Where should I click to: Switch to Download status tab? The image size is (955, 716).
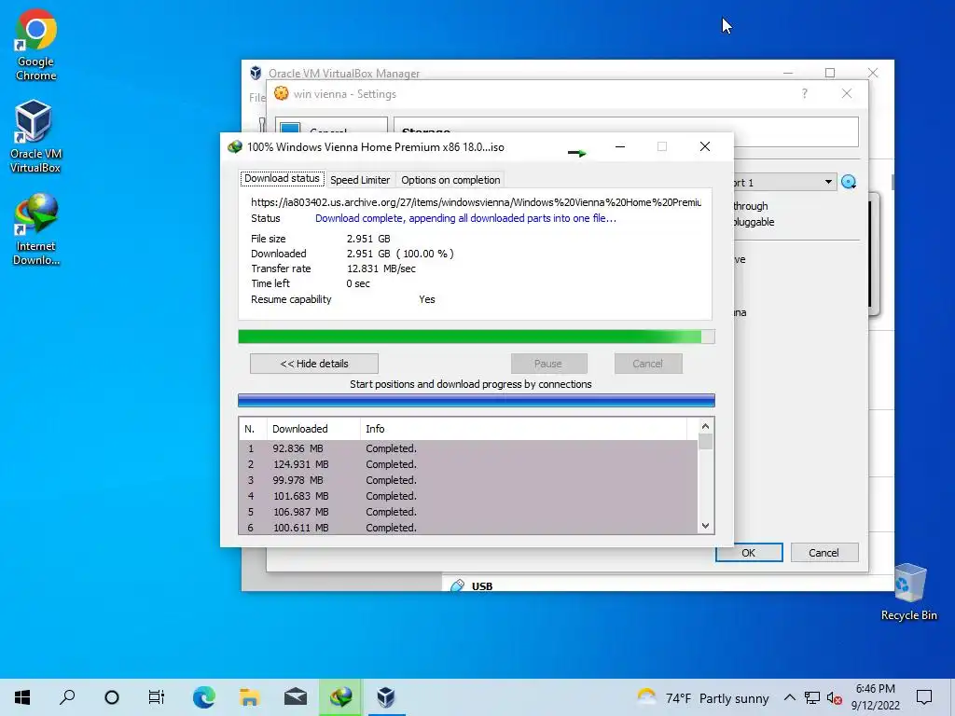(x=282, y=178)
